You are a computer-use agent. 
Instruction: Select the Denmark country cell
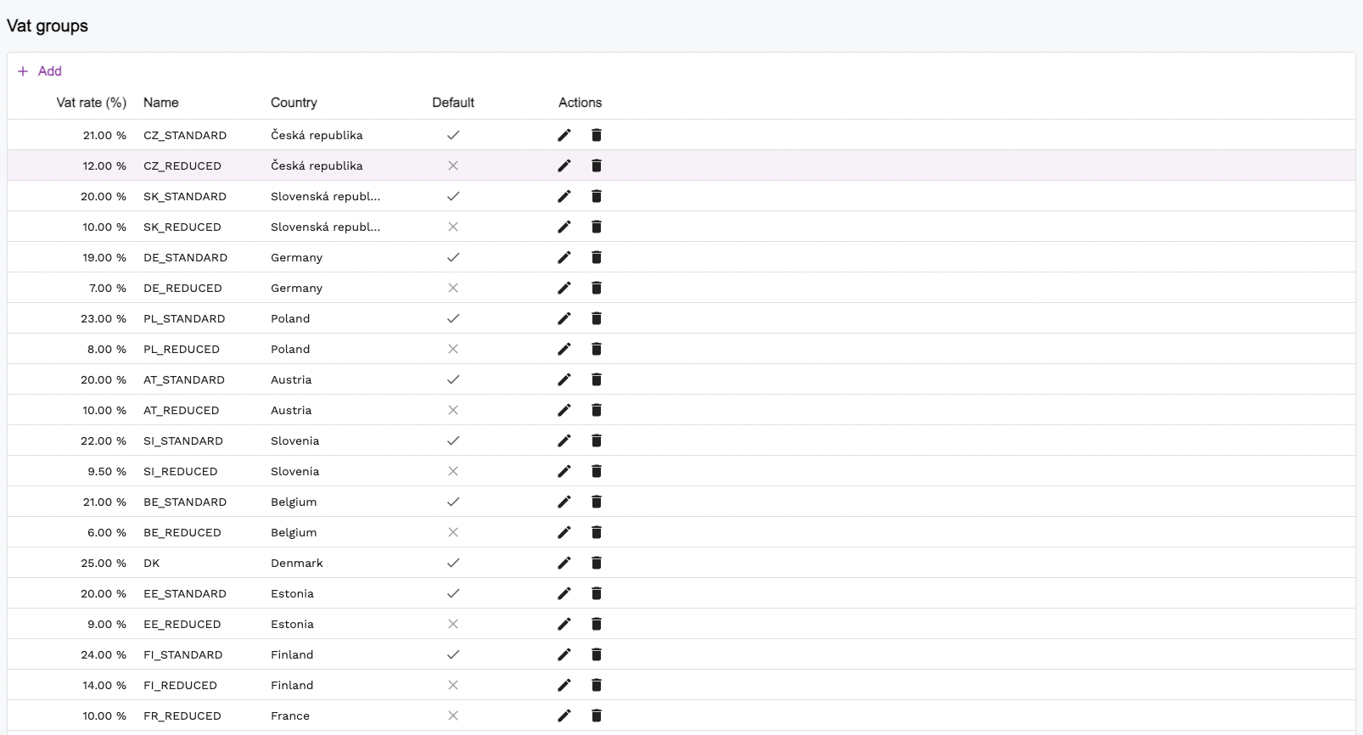[297, 563]
